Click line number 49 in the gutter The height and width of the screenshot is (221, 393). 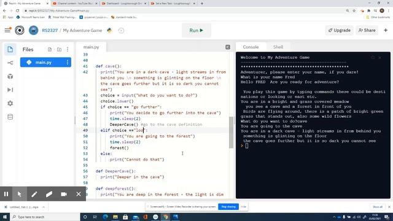pyautogui.click(x=85, y=130)
